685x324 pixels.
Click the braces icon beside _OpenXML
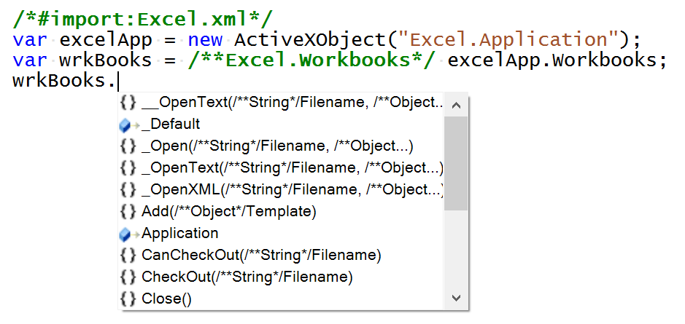tap(128, 190)
